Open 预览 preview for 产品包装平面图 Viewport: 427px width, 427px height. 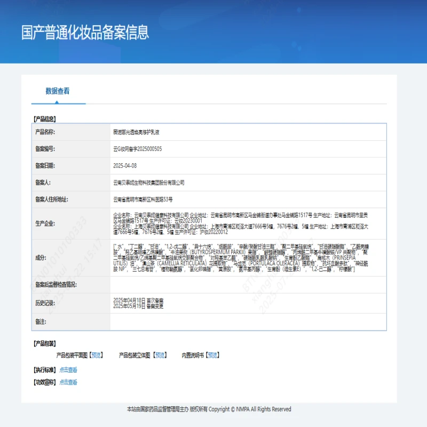coord(97,354)
